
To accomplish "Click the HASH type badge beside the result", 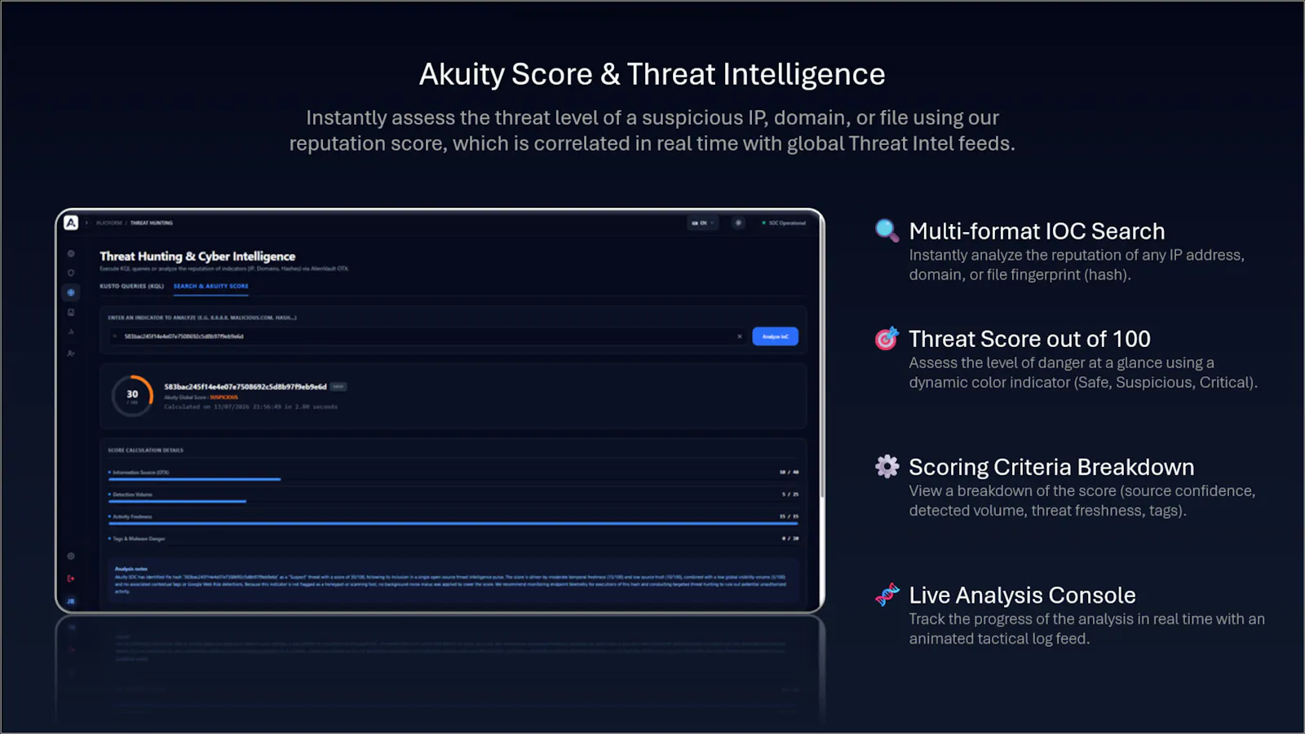I will [338, 387].
